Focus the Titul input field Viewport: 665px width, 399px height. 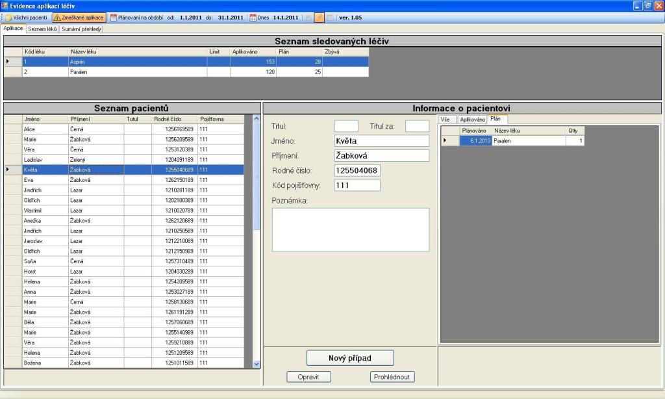pos(346,126)
